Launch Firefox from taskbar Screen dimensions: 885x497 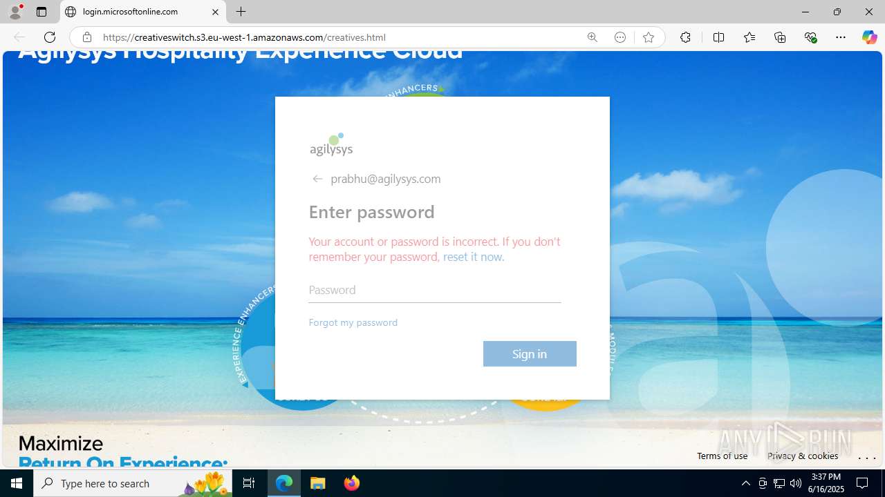(351, 483)
